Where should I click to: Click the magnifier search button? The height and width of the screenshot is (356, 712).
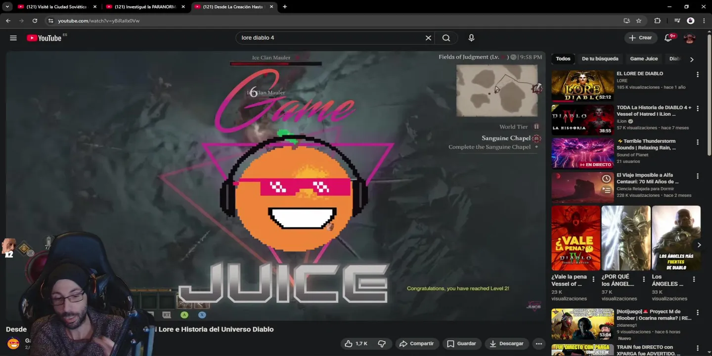(446, 38)
